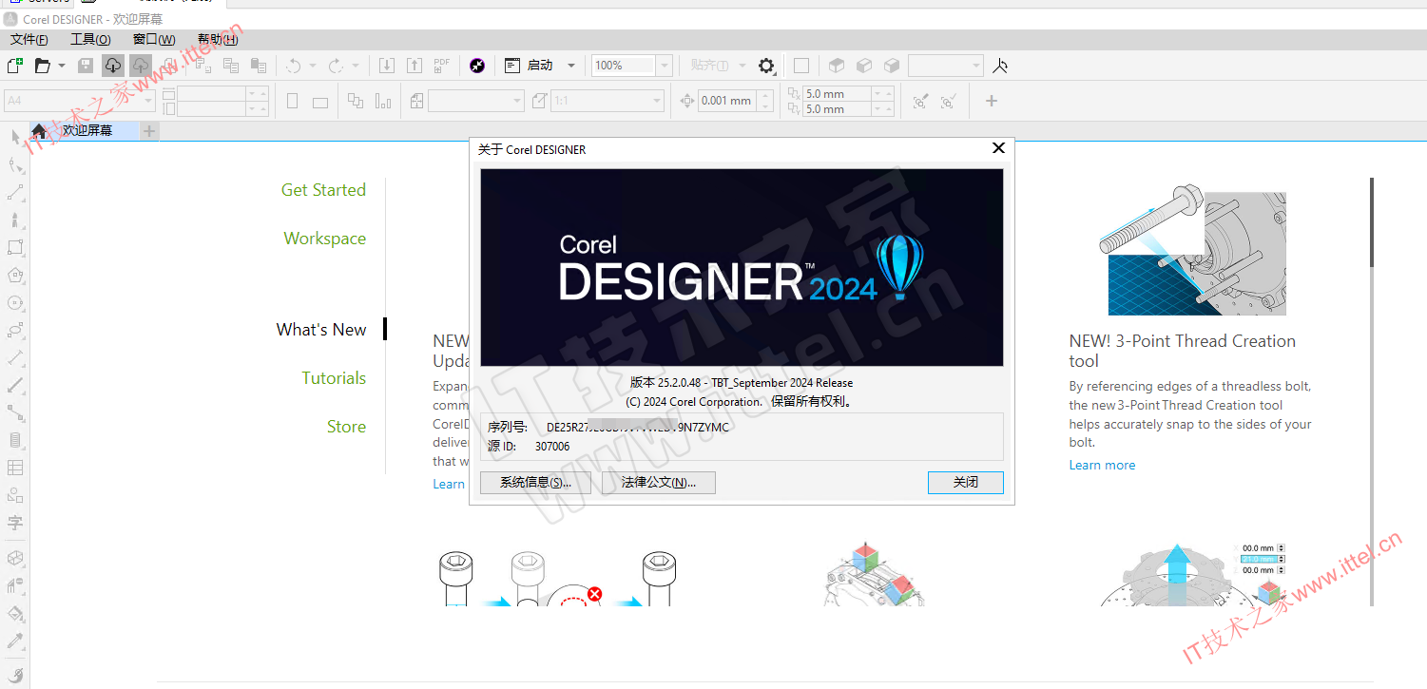Select the Table tool
The width and height of the screenshot is (1427, 689).
pyautogui.click(x=15, y=468)
